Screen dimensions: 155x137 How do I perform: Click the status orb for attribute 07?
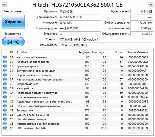point(5,79)
